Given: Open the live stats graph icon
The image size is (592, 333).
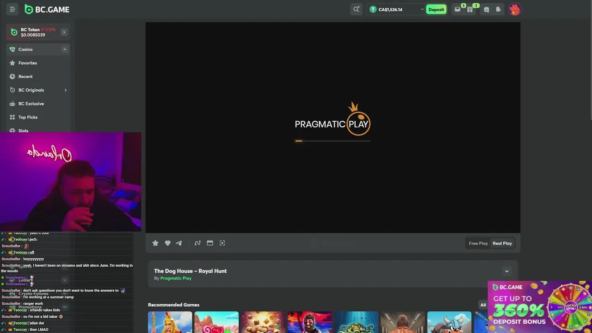Looking at the screenshot, I should click(197, 243).
